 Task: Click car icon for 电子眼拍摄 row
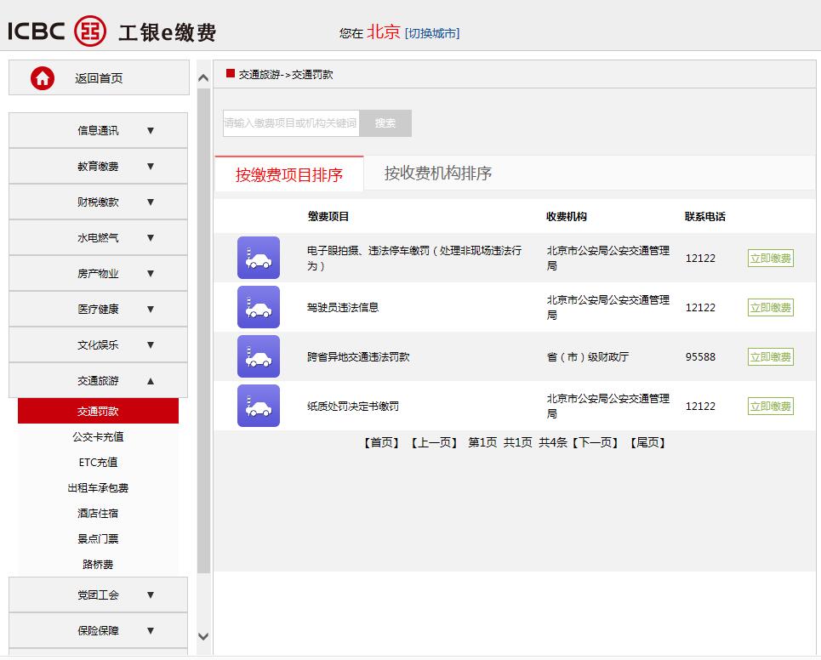[259, 258]
